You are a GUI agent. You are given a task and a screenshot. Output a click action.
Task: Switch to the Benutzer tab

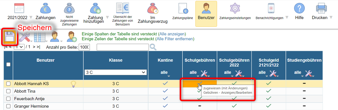point(206,14)
